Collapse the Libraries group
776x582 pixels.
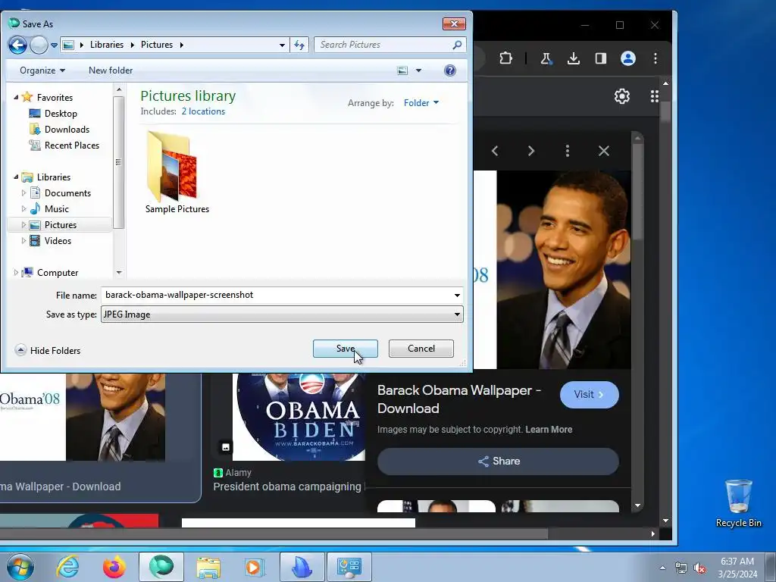(16, 177)
